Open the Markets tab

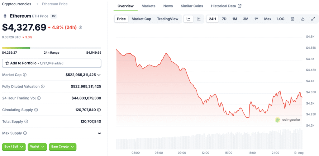tap(149, 6)
